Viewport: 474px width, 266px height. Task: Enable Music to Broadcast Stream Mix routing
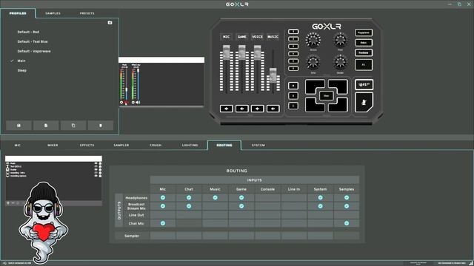[216, 206]
